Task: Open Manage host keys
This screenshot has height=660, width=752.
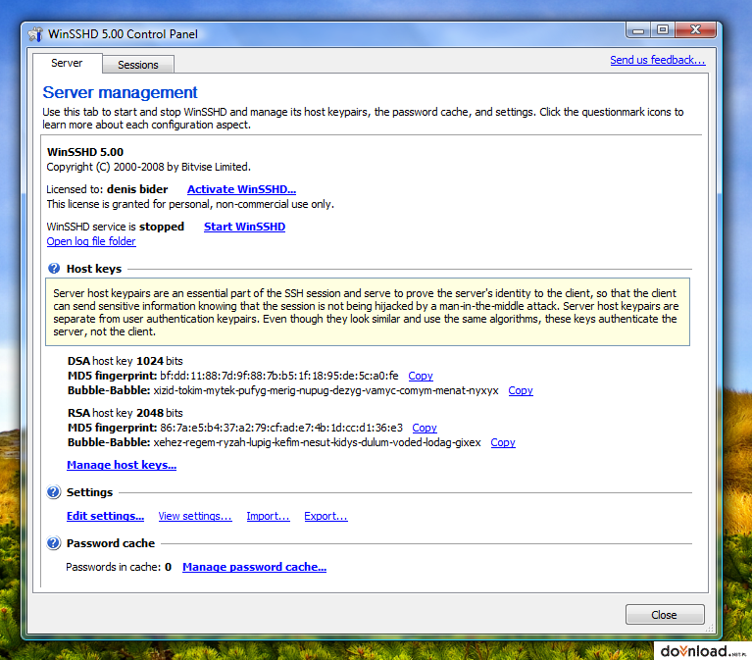Action: [122, 465]
